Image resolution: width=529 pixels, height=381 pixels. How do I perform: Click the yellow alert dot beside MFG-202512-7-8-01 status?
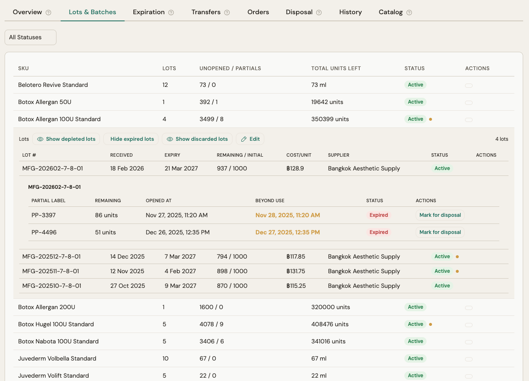[x=457, y=256]
